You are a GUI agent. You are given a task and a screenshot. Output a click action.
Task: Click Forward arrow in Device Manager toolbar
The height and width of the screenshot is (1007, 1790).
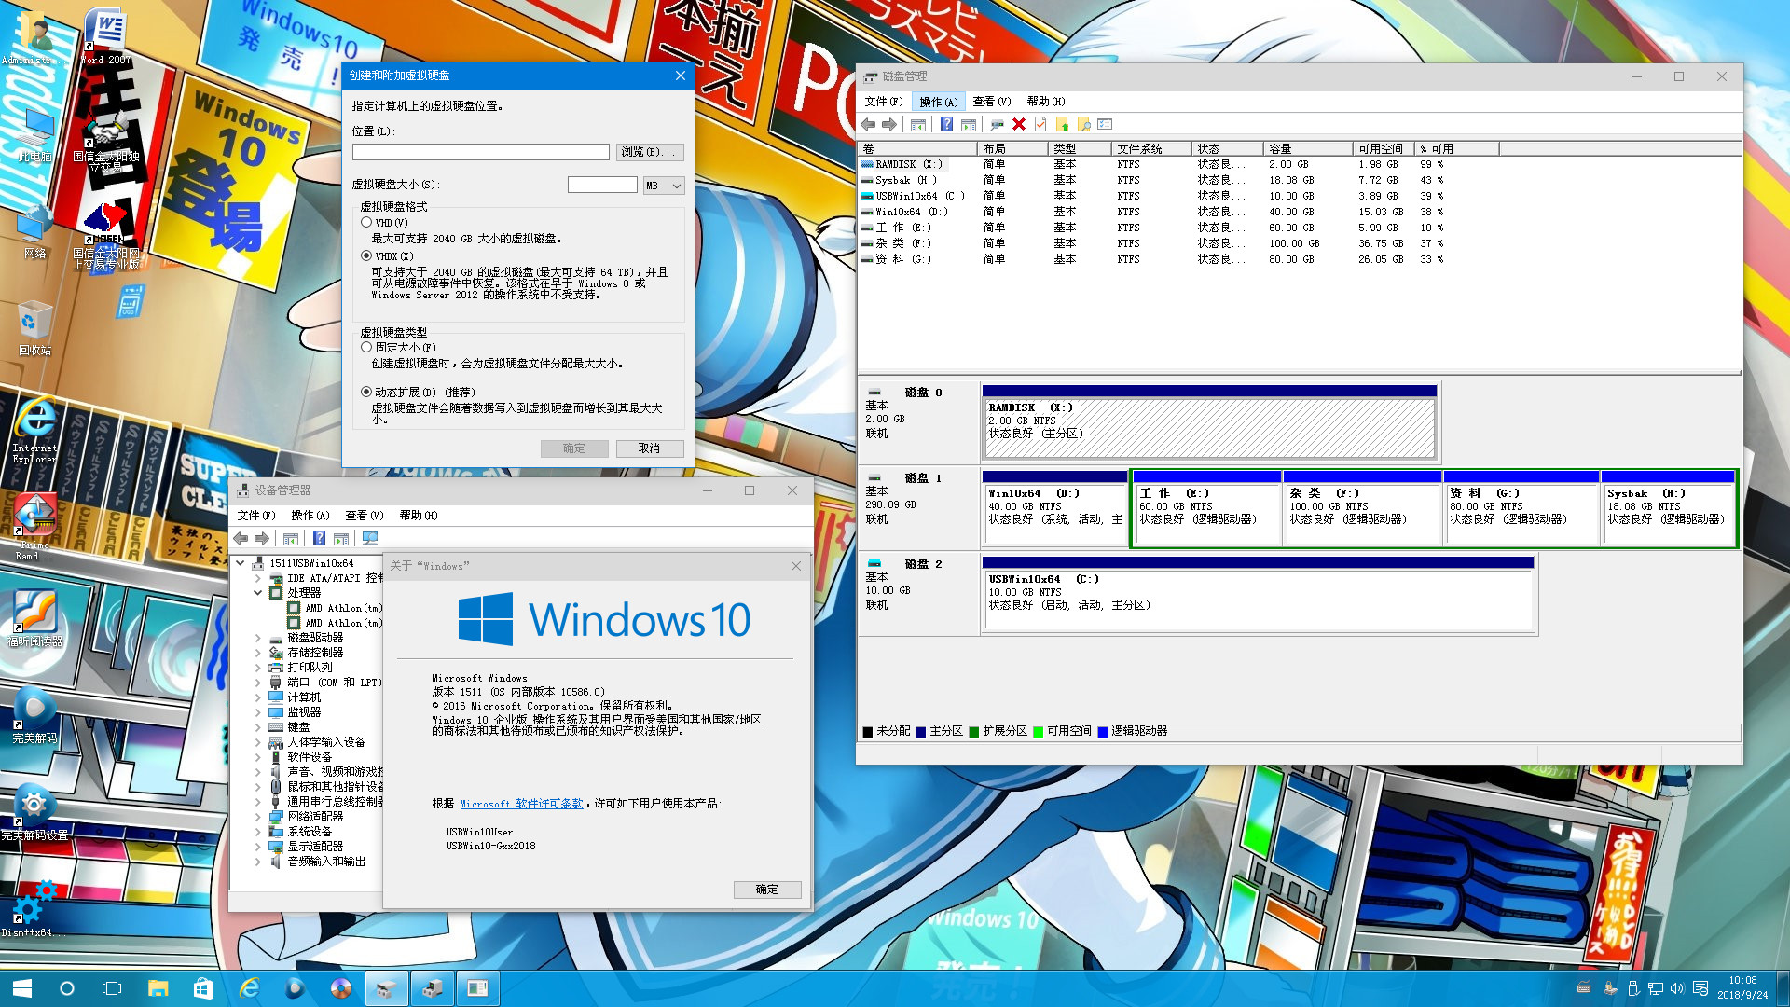262,538
